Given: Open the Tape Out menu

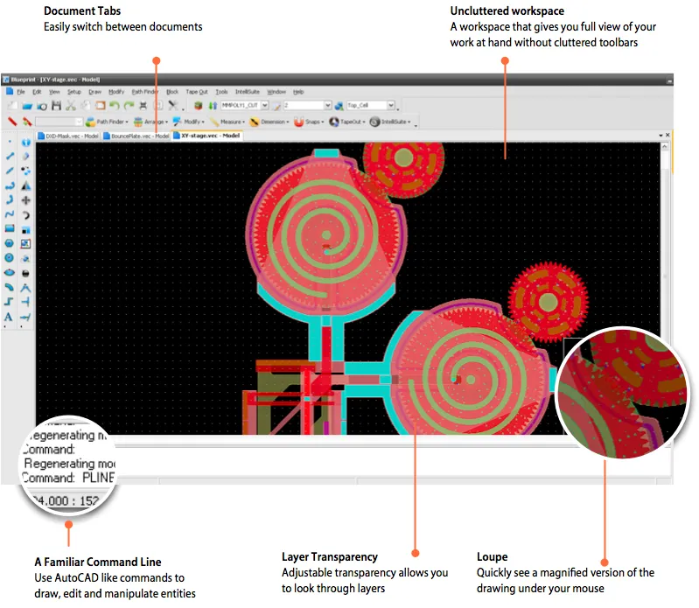Looking at the screenshot, I should tap(197, 92).
